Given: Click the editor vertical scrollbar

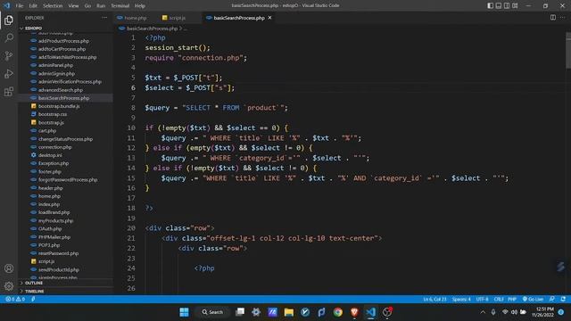Looking at the screenshot, I should [568, 51].
